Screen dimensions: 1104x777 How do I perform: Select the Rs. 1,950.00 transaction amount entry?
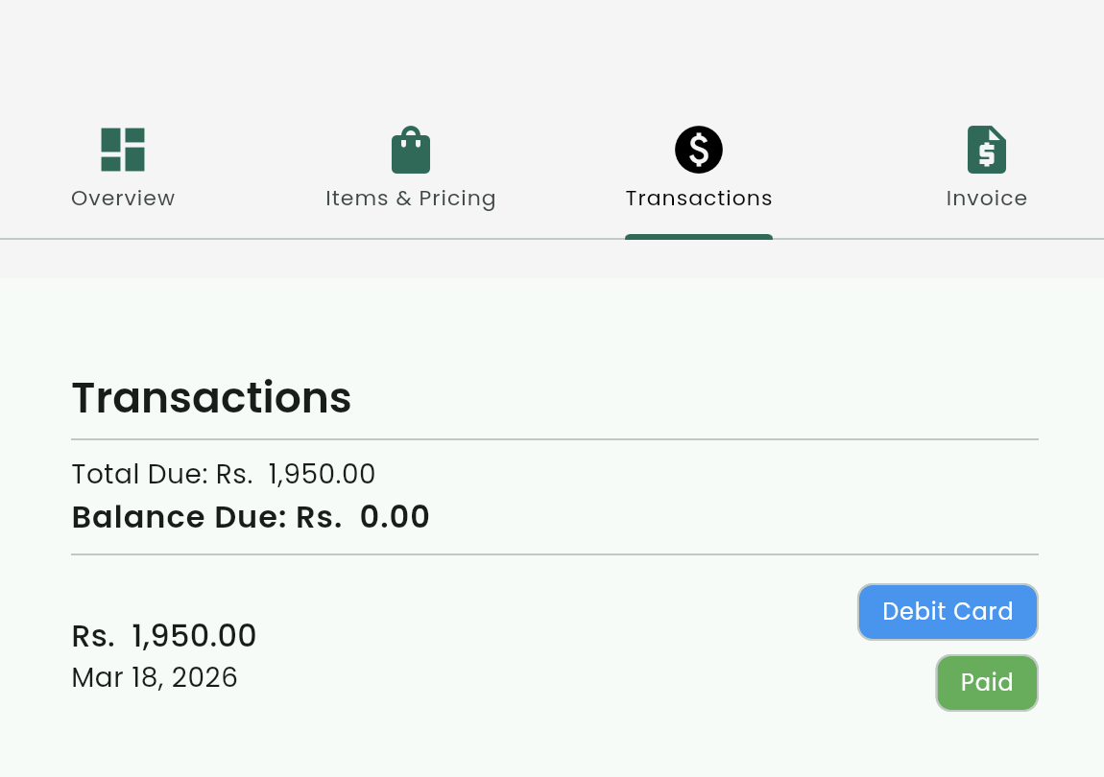point(164,636)
